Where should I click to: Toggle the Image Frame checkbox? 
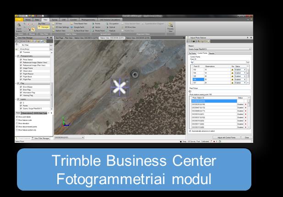click(x=21, y=68)
